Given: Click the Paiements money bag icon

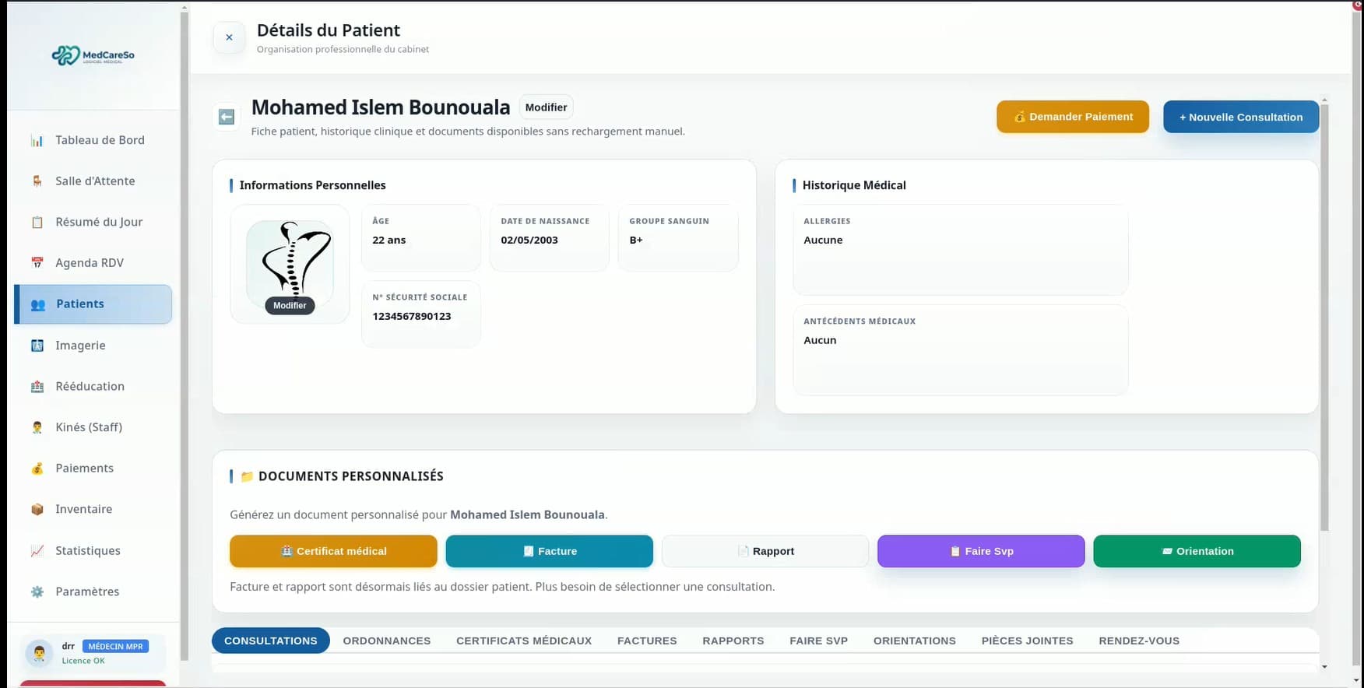Looking at the screenshot, I should pyautogui.click(x=37, y=469).
